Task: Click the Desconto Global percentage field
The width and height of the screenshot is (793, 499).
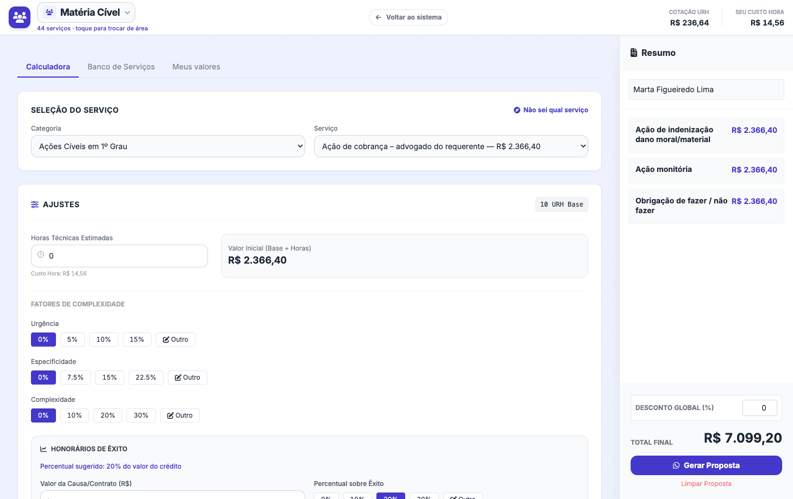Action: pyautogui.click(x=760, y=408)
